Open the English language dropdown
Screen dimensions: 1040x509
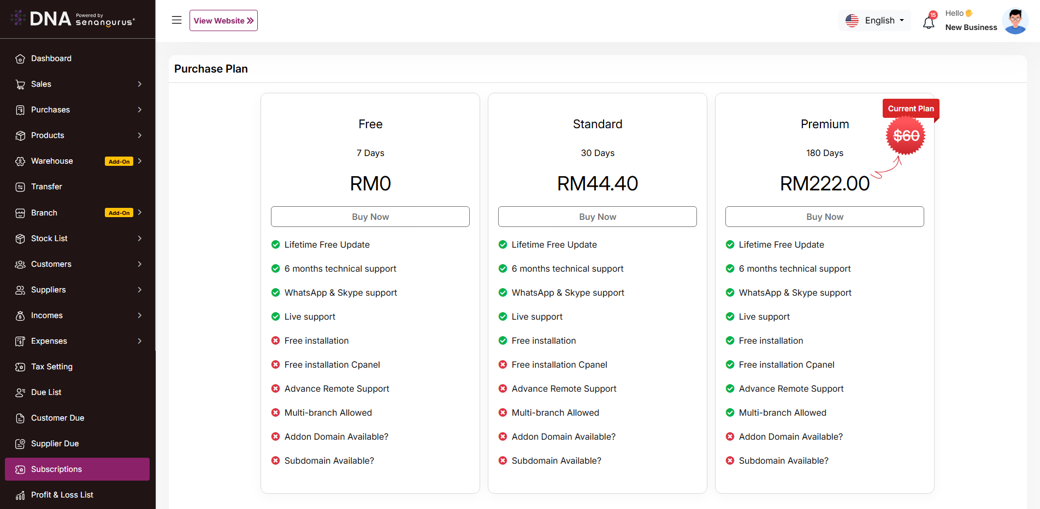pos(875,21)
